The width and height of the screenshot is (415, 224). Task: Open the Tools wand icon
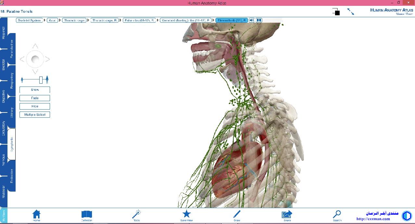tap(136, 214)
